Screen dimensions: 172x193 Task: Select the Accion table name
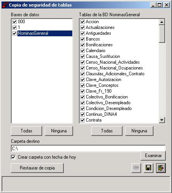[x=92, y=22]
